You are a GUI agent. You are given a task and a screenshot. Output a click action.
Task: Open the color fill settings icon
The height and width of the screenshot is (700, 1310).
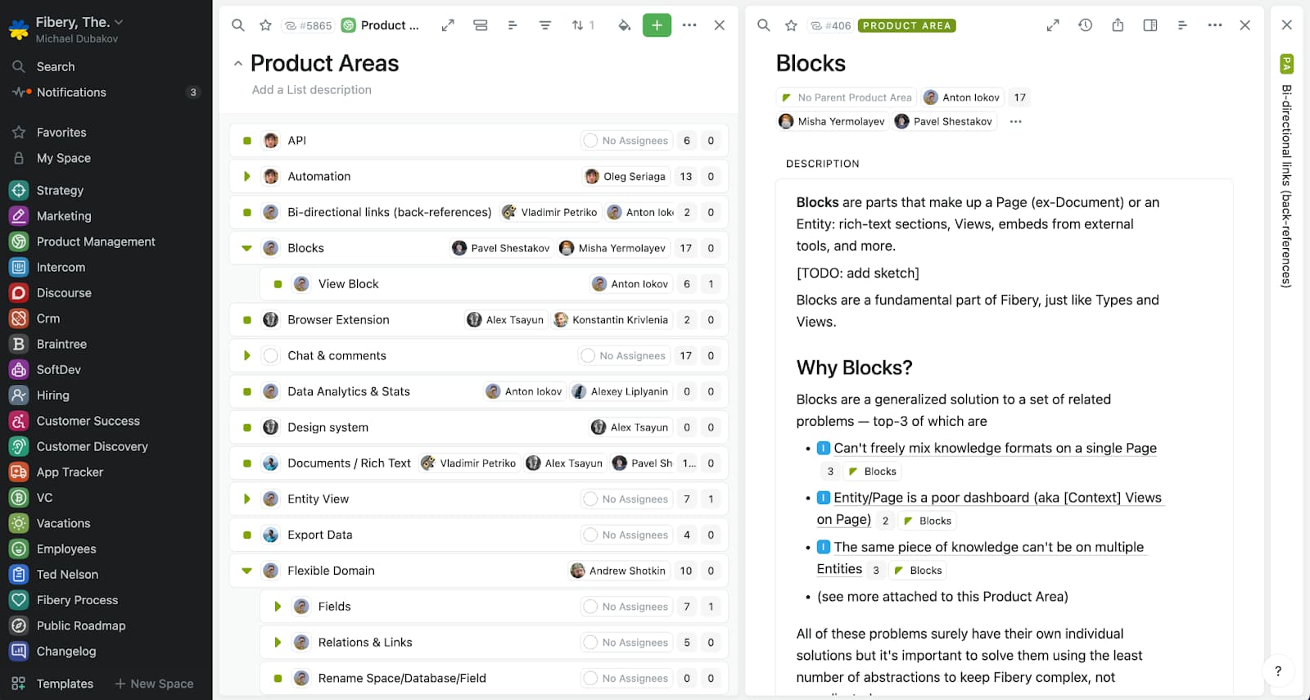click(624, 25)
